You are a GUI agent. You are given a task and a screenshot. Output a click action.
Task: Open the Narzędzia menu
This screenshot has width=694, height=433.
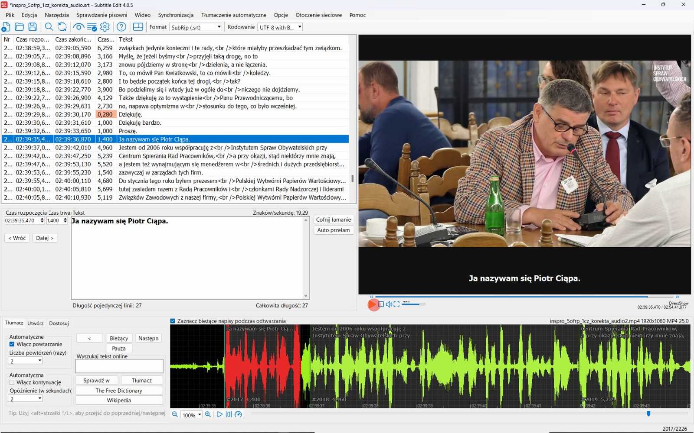[57, 15]
